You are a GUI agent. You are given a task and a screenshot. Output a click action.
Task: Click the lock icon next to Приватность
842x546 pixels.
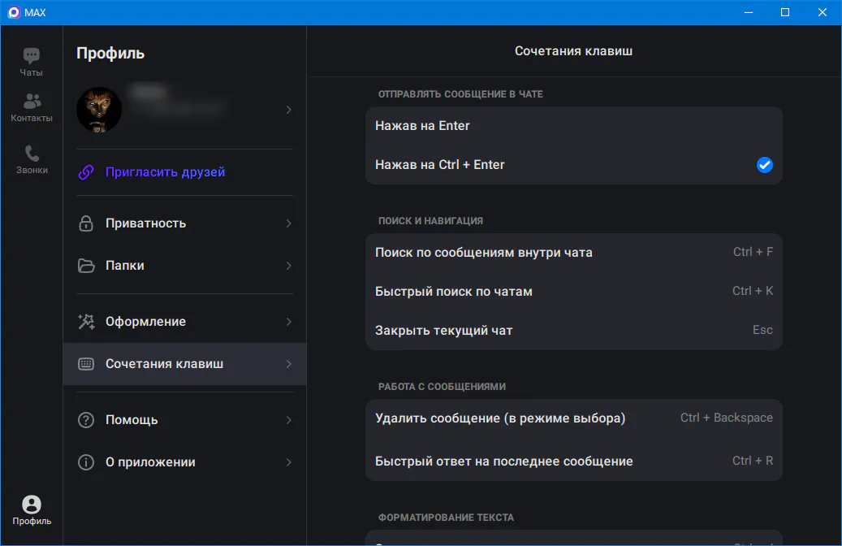[86, 223]
